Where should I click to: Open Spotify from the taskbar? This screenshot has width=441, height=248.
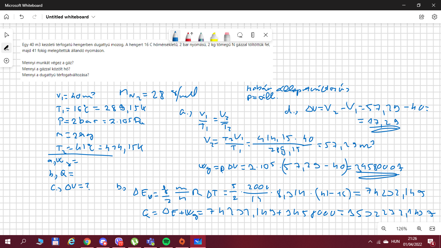[x=166, y=242]
